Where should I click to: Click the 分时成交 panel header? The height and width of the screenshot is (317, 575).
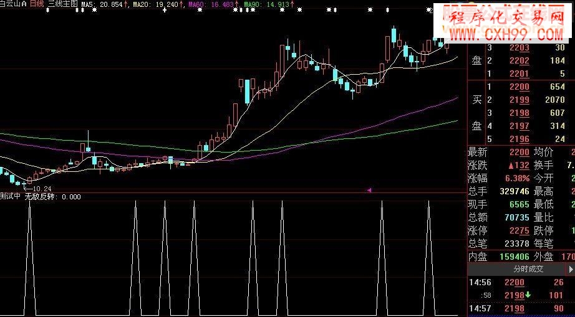[528, 269]
